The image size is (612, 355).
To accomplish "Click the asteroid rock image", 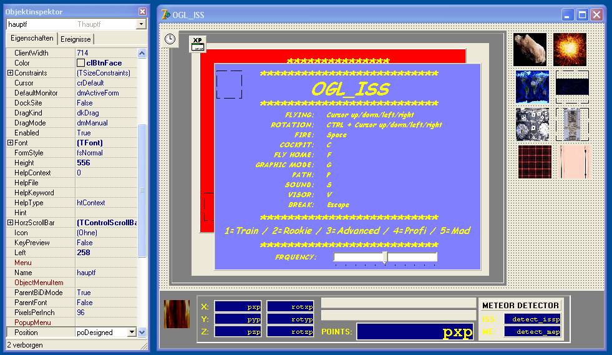I will click(530, 49).
